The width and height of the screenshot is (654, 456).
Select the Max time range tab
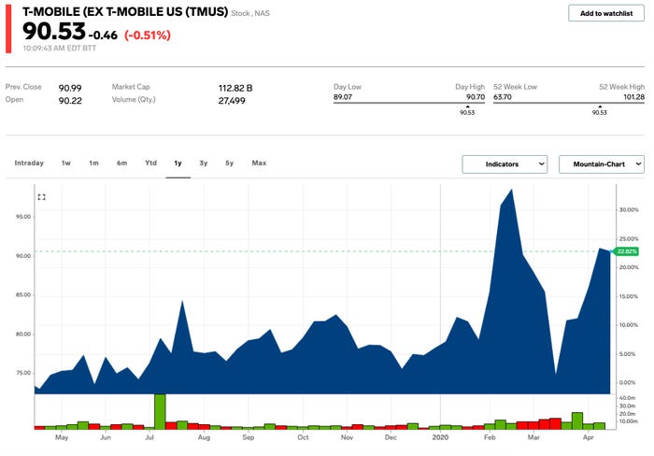(259, 164)
